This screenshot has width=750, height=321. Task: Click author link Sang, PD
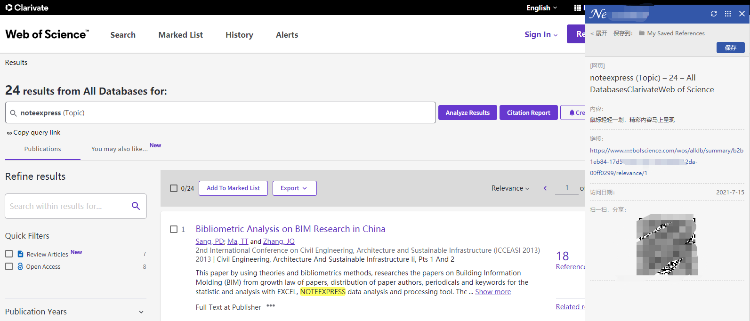coord(210,241)
